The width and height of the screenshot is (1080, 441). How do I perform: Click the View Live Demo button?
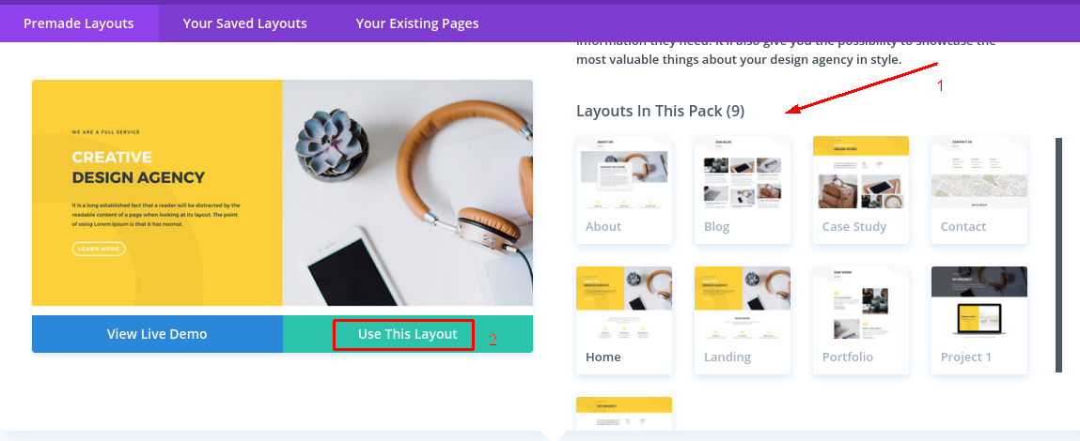157,334
